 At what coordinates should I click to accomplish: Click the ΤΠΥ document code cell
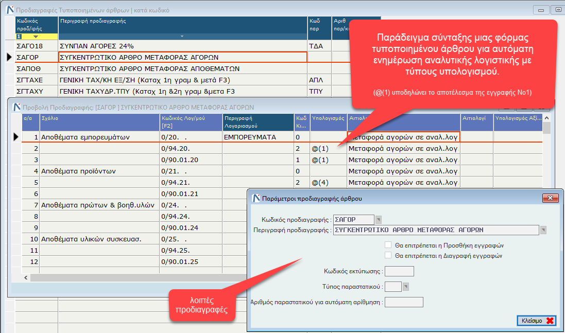coord(319,91)
